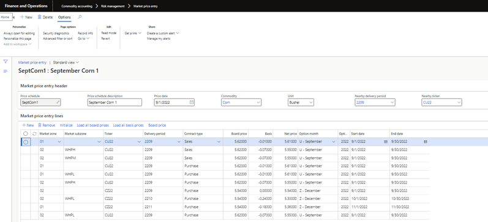Click Personalize this page

17,39
